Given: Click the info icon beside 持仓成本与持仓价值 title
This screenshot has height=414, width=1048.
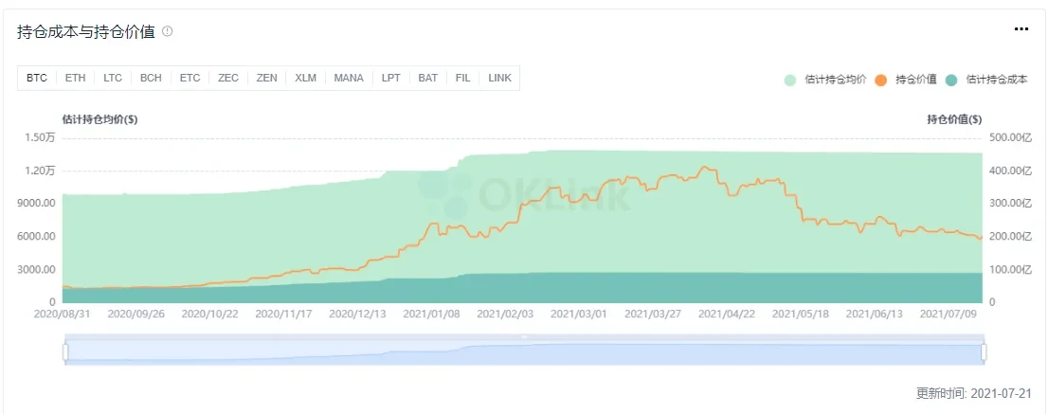Looking at the screenshot, I should click(168, 31).
